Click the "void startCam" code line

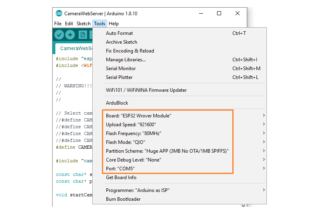pos(74,195)
